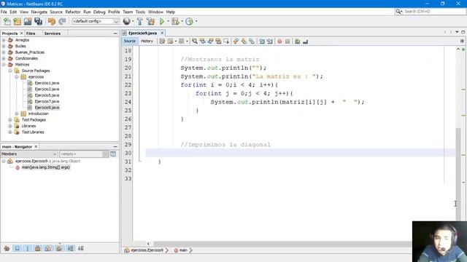The image size is (467, 262).
Task: Click the Redo toolbar icon
Action: pyautogui.click(x=62, y=21)
